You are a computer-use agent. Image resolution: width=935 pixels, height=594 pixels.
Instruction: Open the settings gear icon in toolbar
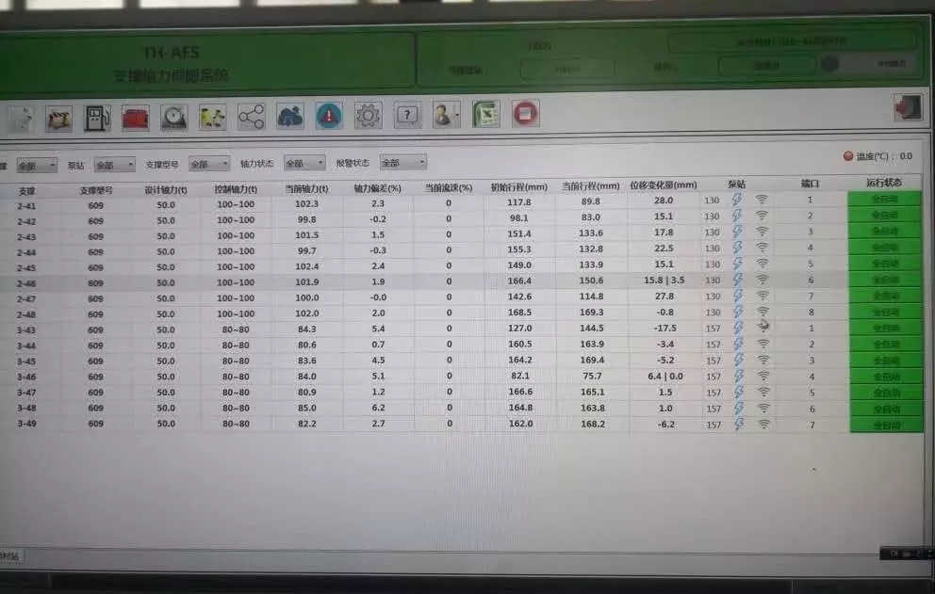(x=368, y=115)
